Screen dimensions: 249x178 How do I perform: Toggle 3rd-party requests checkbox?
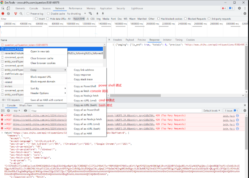click(x=209, y=19)
